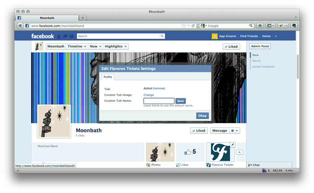This screenshot has height=193, width=314.
Task: Focus the Custom Tab Name field
Action: point(159,101)
